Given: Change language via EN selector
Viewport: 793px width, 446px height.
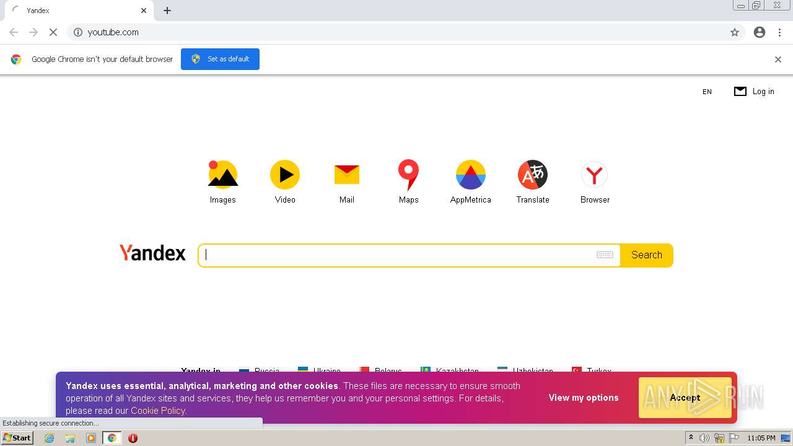Looking at the screenshot, I should (707, 92).
